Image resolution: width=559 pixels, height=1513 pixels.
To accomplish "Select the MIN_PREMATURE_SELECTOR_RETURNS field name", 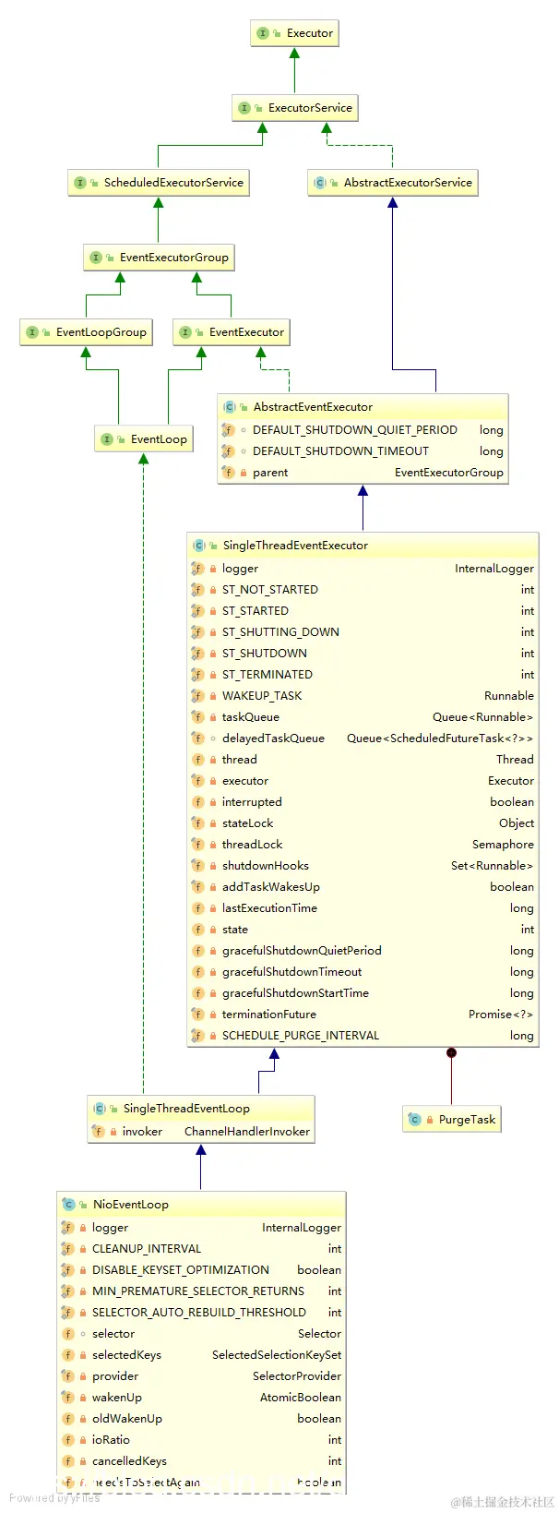I will (198, 1291).
